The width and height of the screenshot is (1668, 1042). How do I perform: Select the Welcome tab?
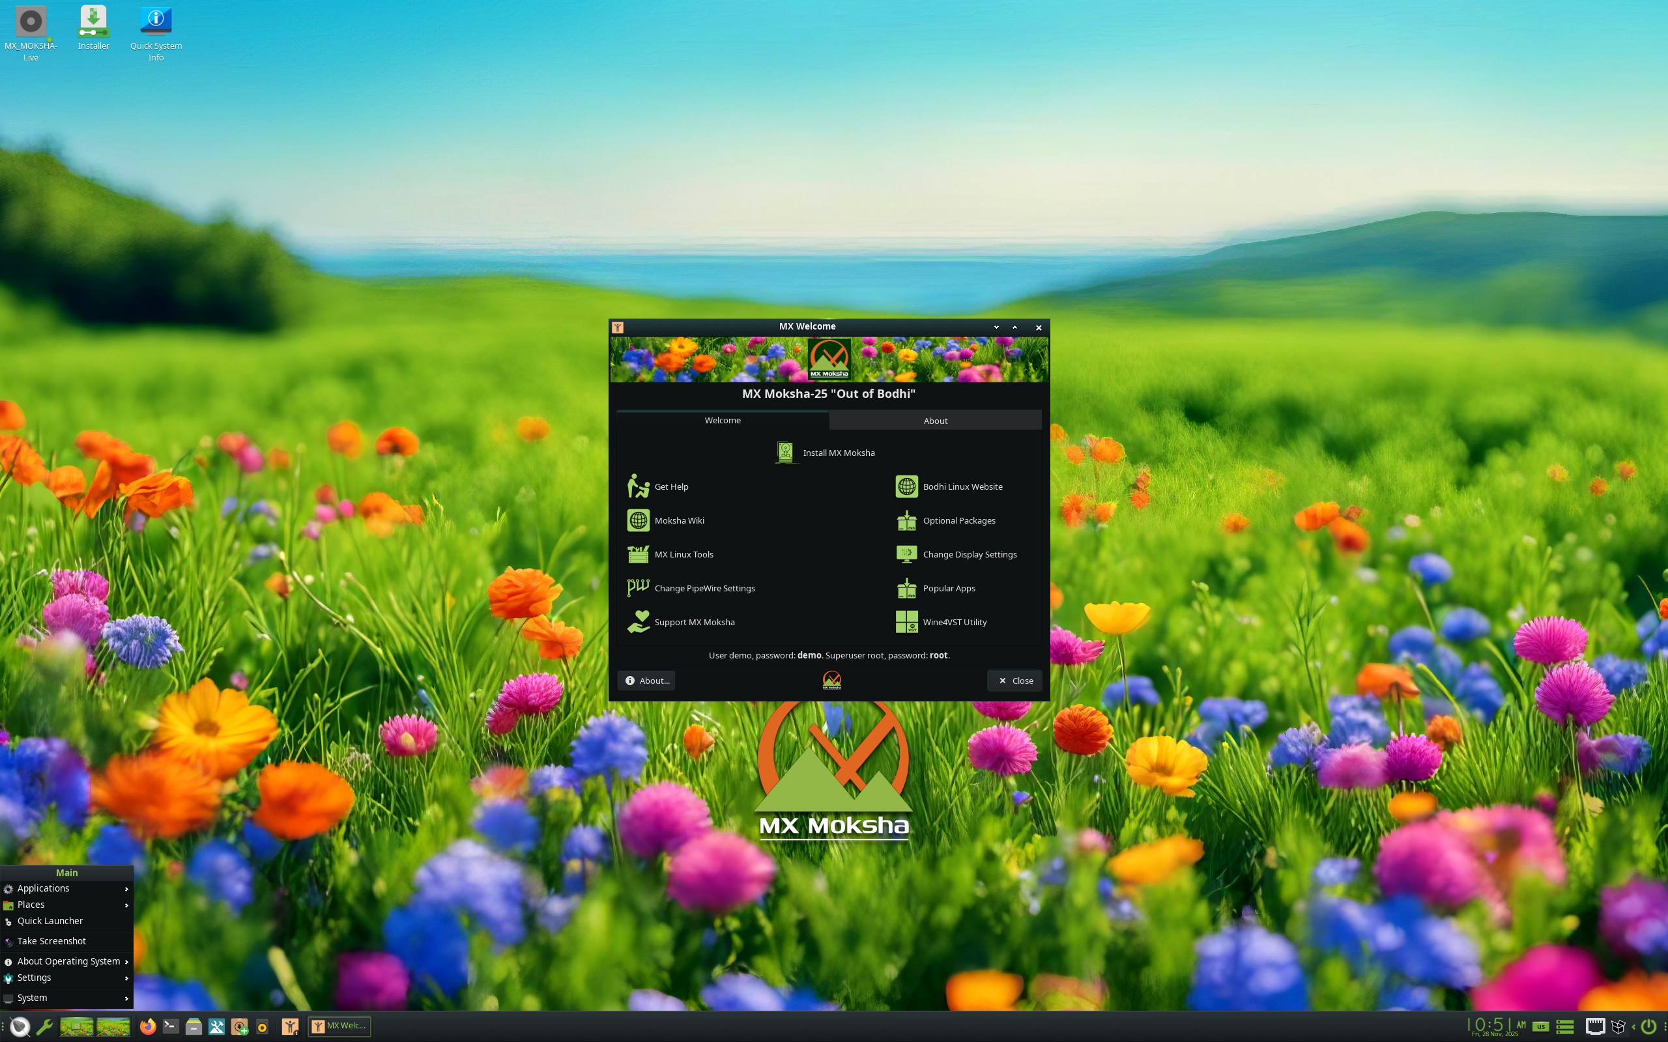pos(723,421)
